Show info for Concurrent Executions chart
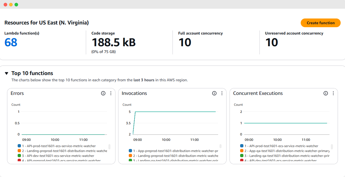The height and width of the screenshot is (177, 345). (326, 93)
